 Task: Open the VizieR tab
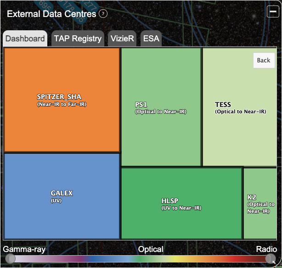pos(122,39)
